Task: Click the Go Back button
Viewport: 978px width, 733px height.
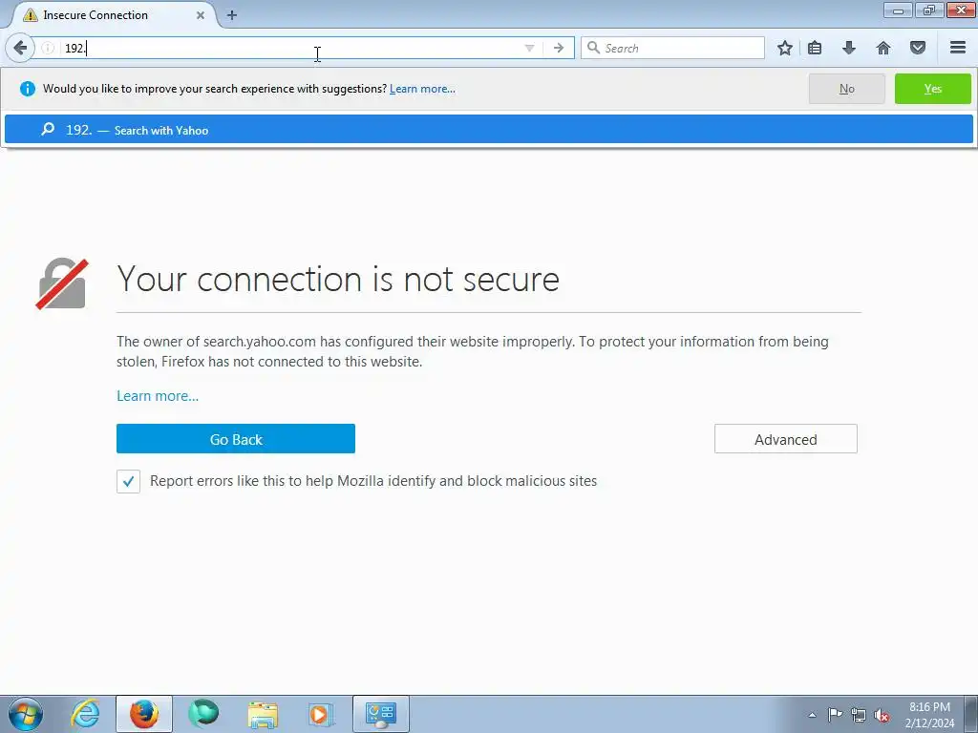Action: (x=236, y=439)
